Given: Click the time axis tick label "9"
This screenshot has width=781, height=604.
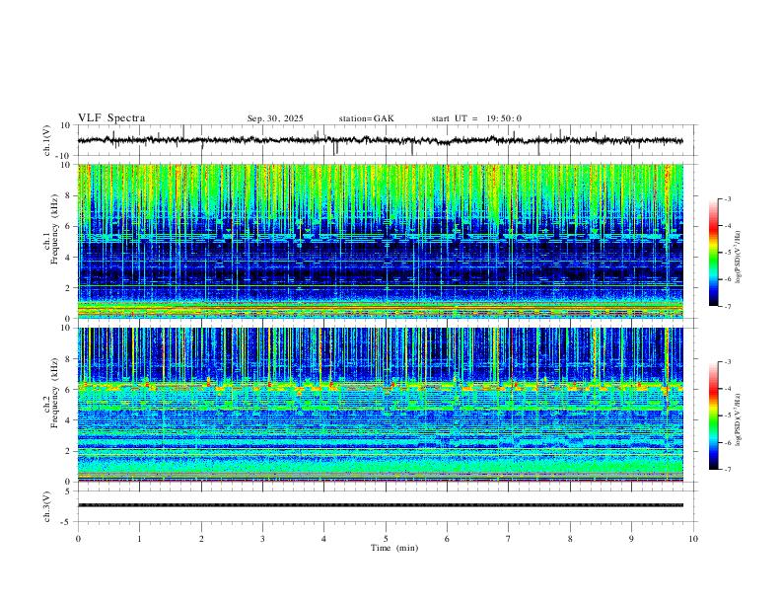Looking at the screenshot, I should [x=631, y=539].
